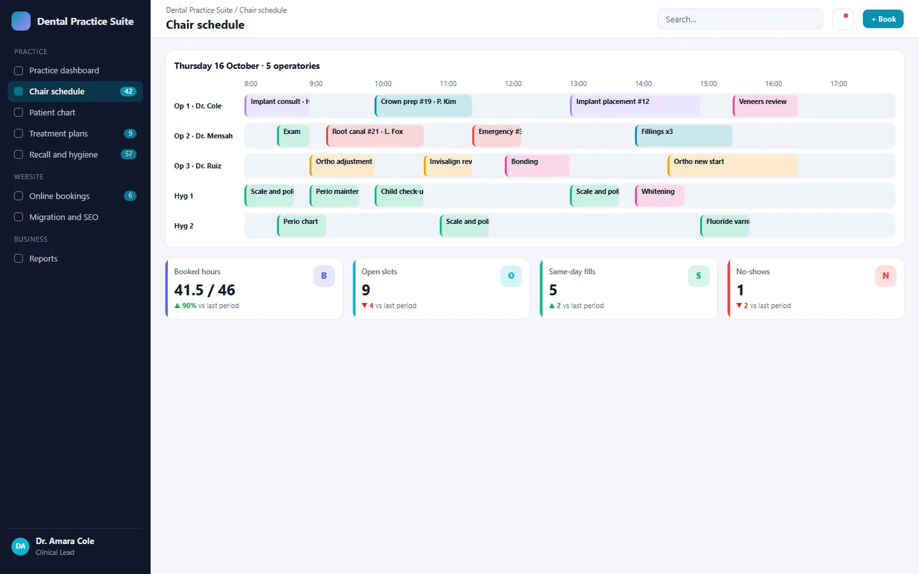Select the Fluoride varnish appointment
Screen dimensions: 919x574
(x=725, y=226)
